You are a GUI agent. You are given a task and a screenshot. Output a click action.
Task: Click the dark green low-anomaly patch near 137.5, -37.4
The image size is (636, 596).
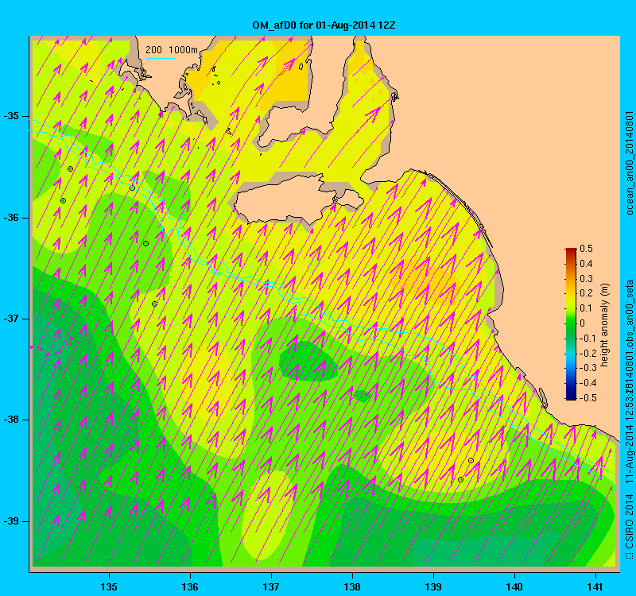(308, 361)
